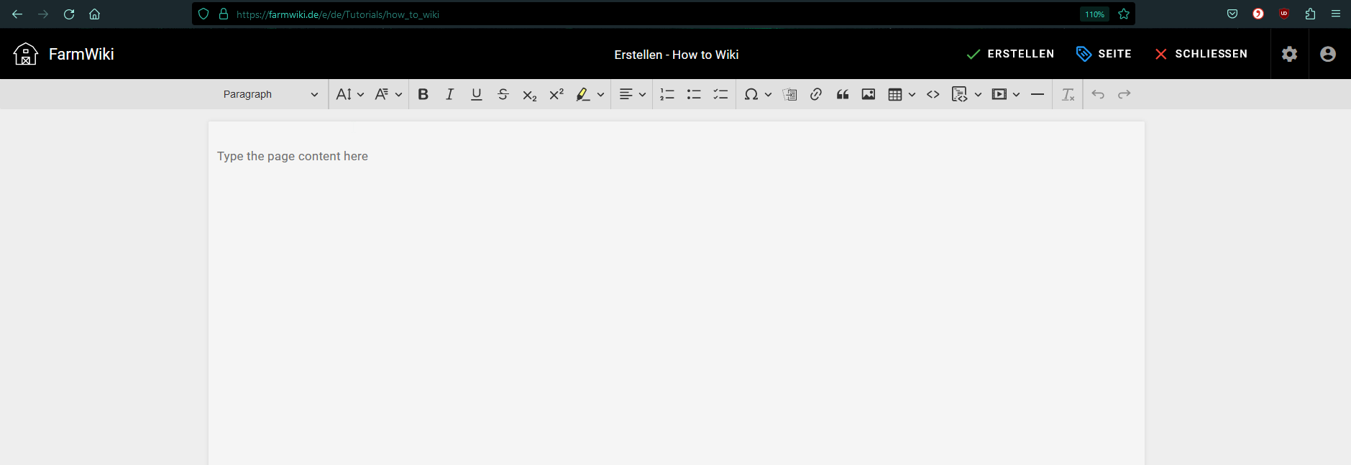1351x465 pixels.
Task: Click the highlighter marker color tool
Action: click(582, 94)
